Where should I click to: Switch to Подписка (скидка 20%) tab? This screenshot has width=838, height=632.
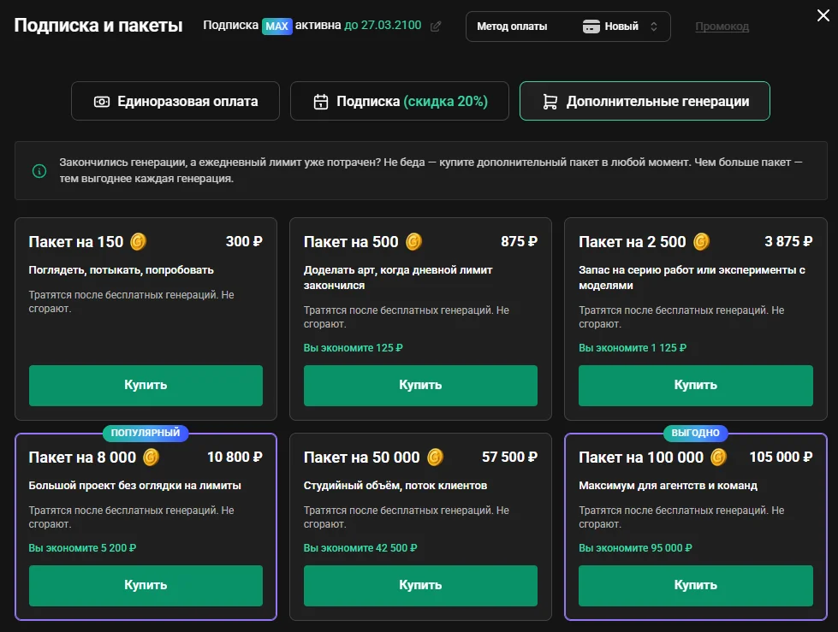(x=399, y=101)
